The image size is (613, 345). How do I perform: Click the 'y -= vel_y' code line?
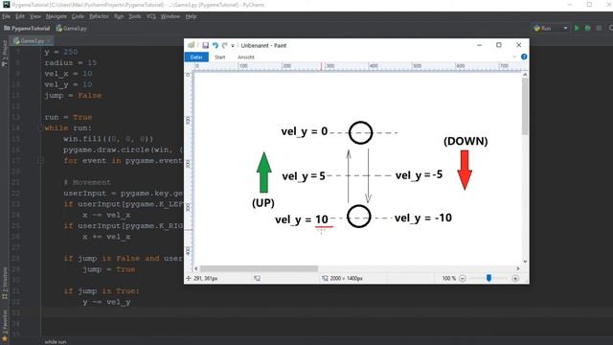(106, 302)
